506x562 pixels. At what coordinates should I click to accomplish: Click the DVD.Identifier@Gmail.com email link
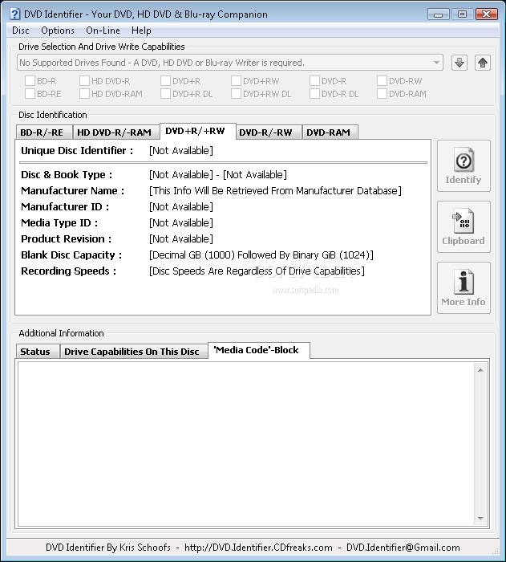tap(403, 548)
